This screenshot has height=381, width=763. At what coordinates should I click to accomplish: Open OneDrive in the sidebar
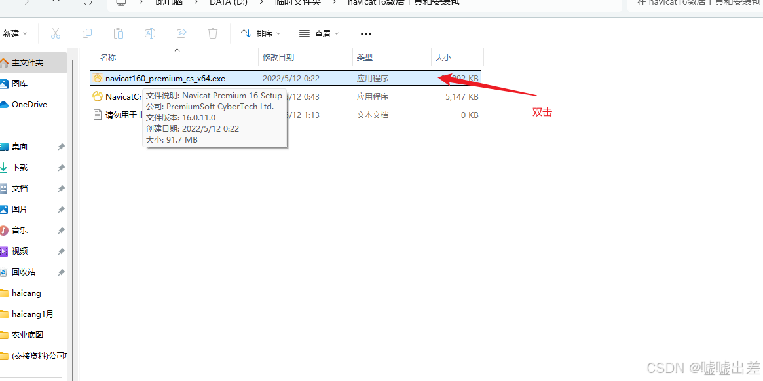pyautogui.click(x=29, y=105)
